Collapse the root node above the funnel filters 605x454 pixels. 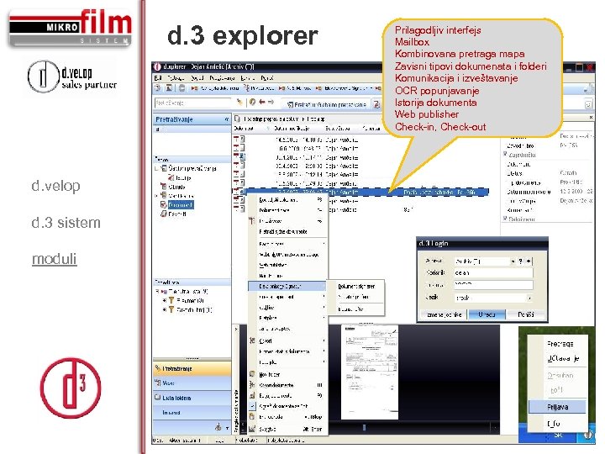(x=157, y=292)
